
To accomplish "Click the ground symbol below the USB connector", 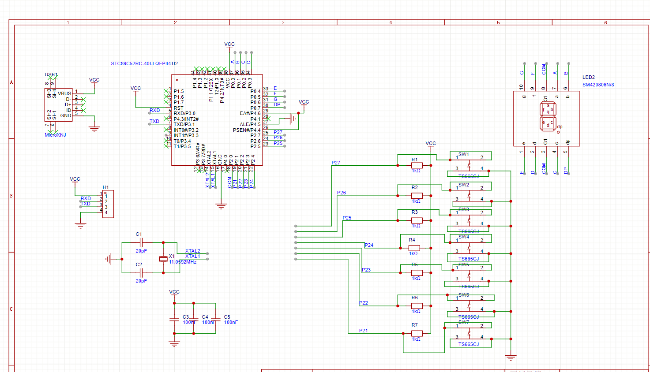I will point(94,129).
